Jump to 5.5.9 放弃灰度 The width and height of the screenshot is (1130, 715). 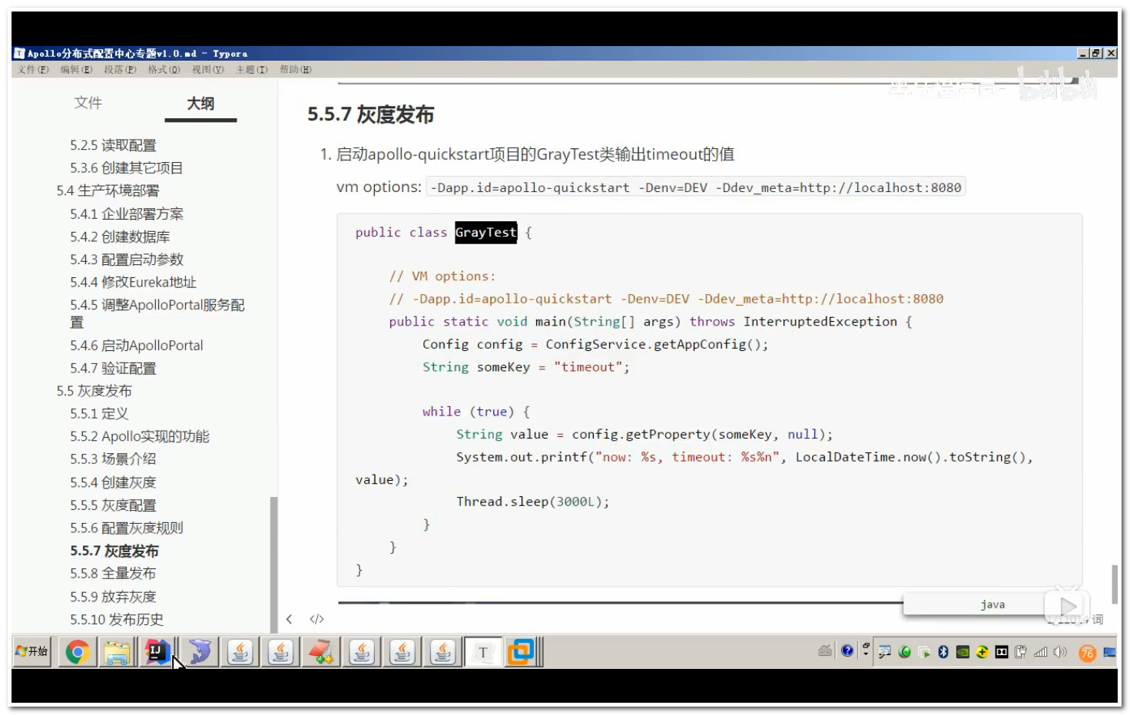113,597
